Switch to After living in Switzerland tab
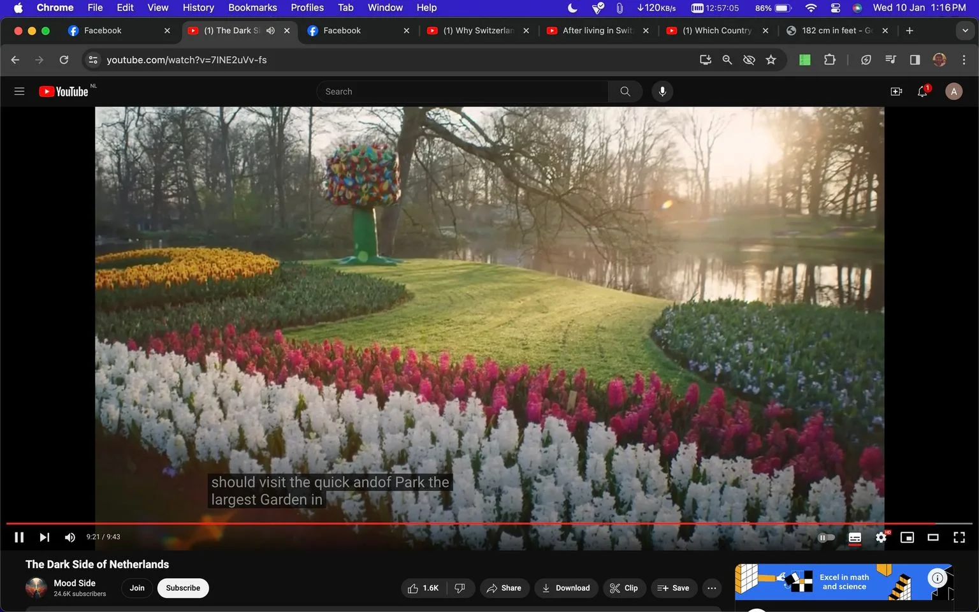The height and width of the screenshot is (612, 979). point(598,31)
